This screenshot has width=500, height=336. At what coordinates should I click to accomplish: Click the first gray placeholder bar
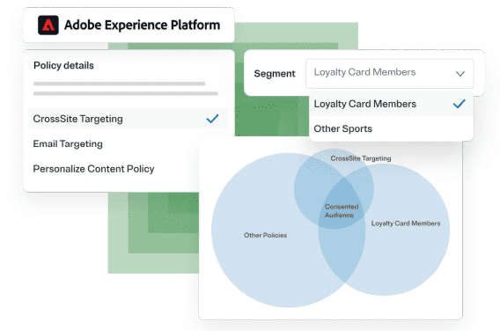click(119, 84)
